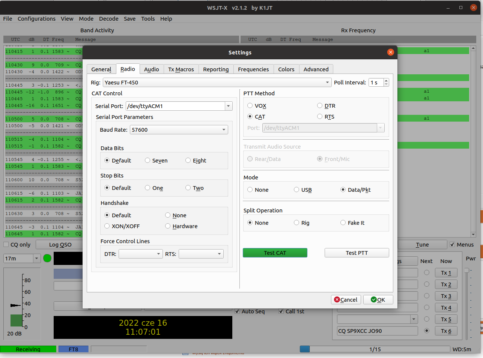This screenshot has width=483, height=358.
Task: Open the Frequencies tab
Action: [x=253, y=69]
